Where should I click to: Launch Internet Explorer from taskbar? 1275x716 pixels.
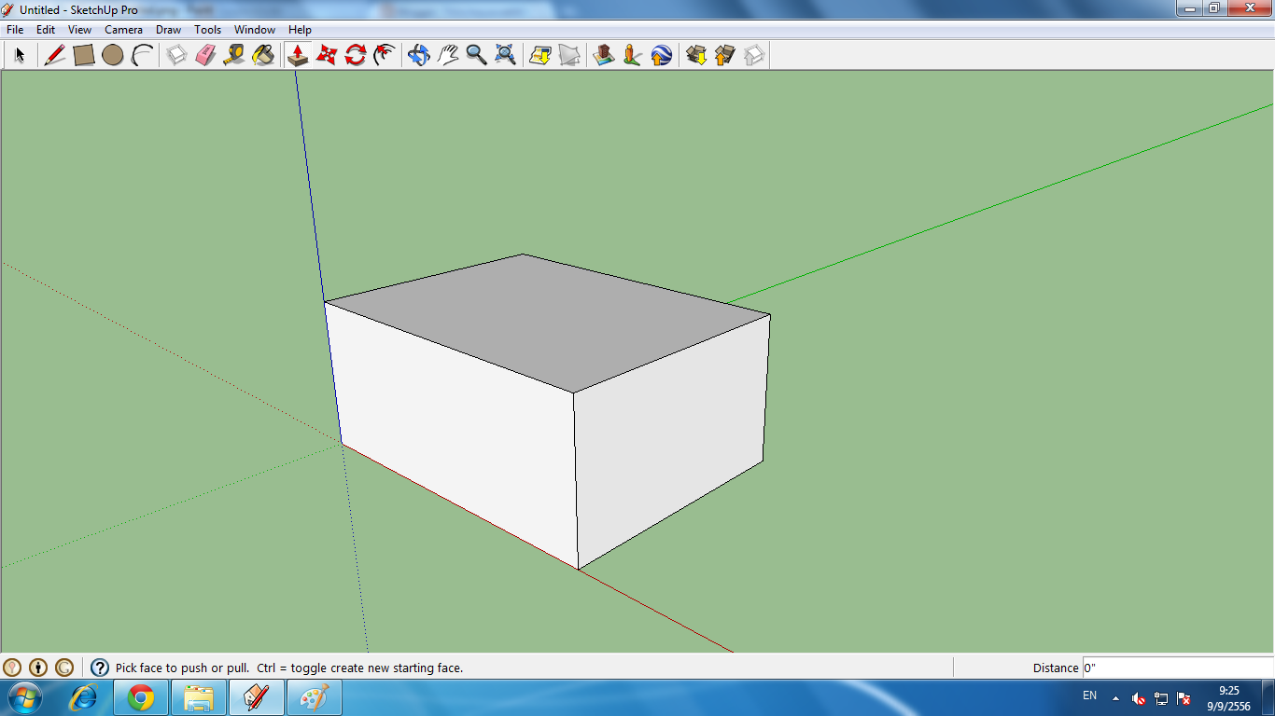(84, 697)
